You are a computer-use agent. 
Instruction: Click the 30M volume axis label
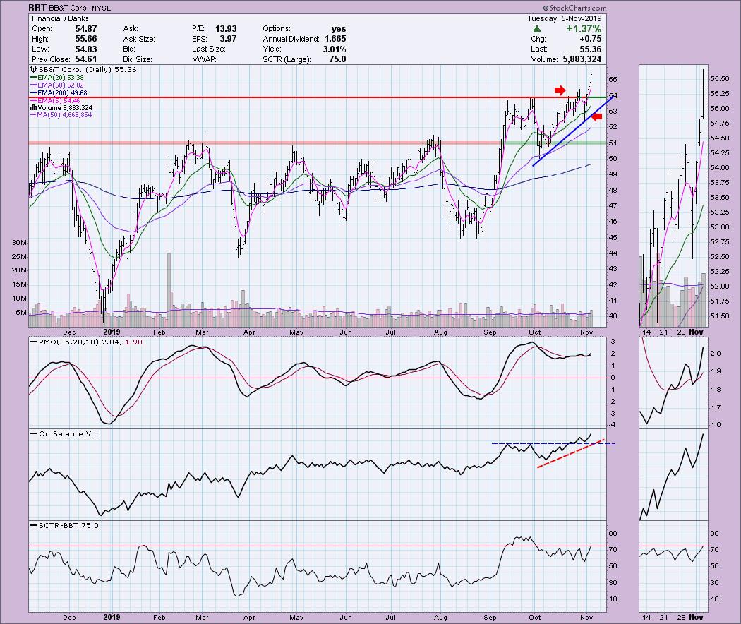[x=19, y=243]
